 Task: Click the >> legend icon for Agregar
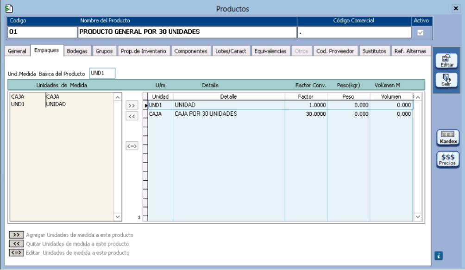tap(16, 235)
